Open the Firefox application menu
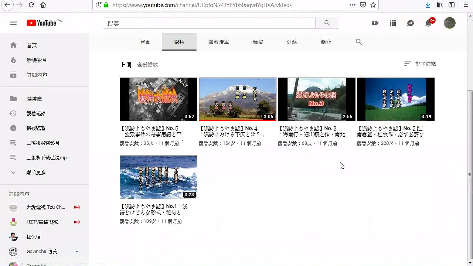The height and width of the screenshot is (266, 473). coord(466,5)
